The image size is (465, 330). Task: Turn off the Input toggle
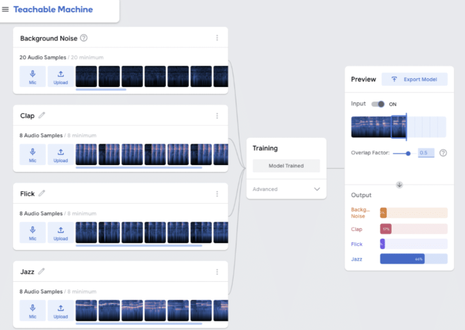[x=378, y=104]
